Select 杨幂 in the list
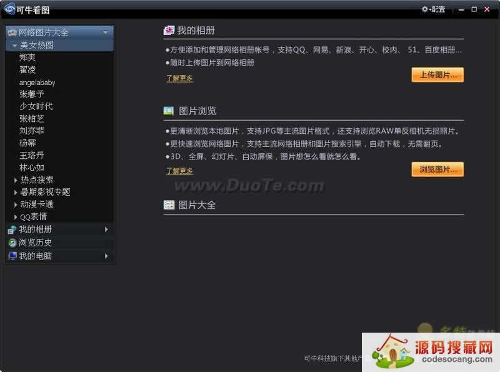 27,143
